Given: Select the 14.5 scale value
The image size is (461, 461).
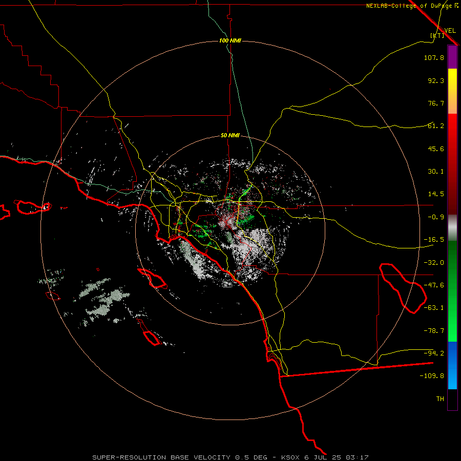Looking at the screenshot, I should point(436,194).
